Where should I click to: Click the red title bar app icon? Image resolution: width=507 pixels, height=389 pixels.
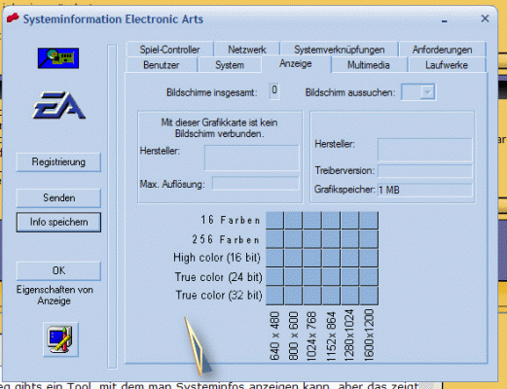pyautogui.click(x=13, y=18)
